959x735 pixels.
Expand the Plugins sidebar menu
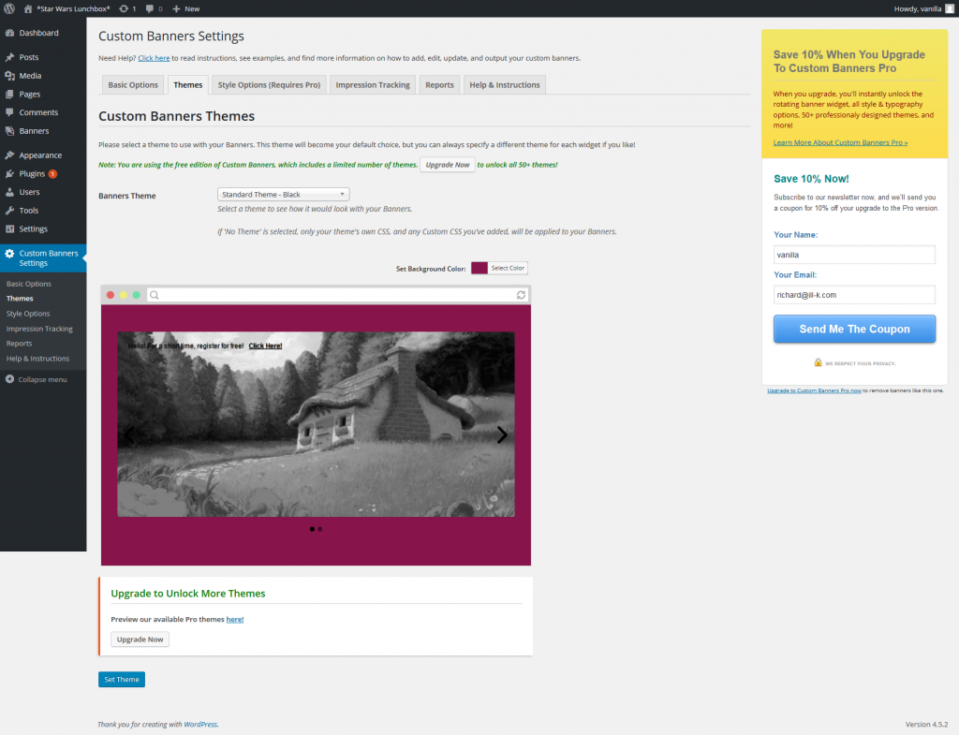pyautogui.click(x=32, y=173)
